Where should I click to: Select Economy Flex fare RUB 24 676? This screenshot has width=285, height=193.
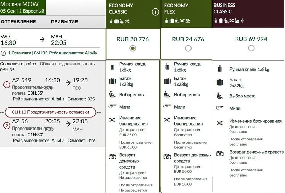[188, 48]
